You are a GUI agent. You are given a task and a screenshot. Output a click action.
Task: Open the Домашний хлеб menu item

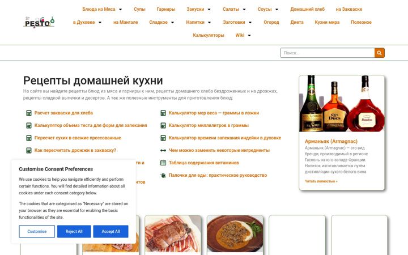click(x=307, y=9)
